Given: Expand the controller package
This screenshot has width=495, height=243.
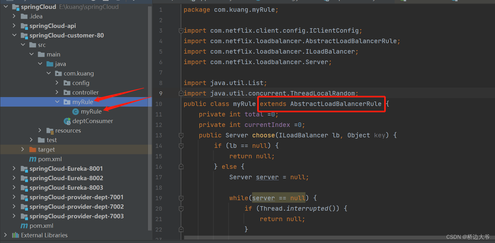Looking at the screenshot, I should 57,92.
